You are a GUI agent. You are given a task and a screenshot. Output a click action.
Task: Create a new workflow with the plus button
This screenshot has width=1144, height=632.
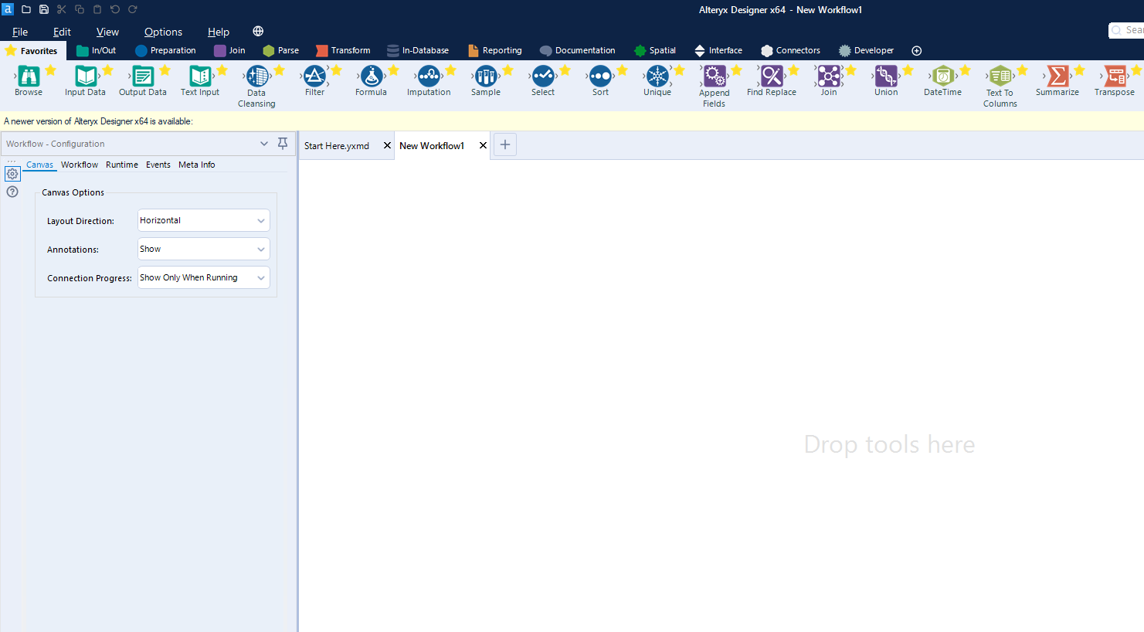tap(504, 144)
